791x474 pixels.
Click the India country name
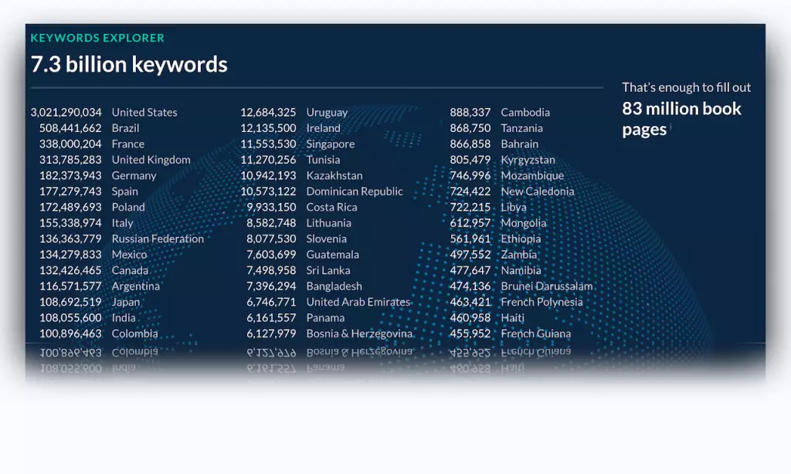pyautogui.click(x=123, y=318)
